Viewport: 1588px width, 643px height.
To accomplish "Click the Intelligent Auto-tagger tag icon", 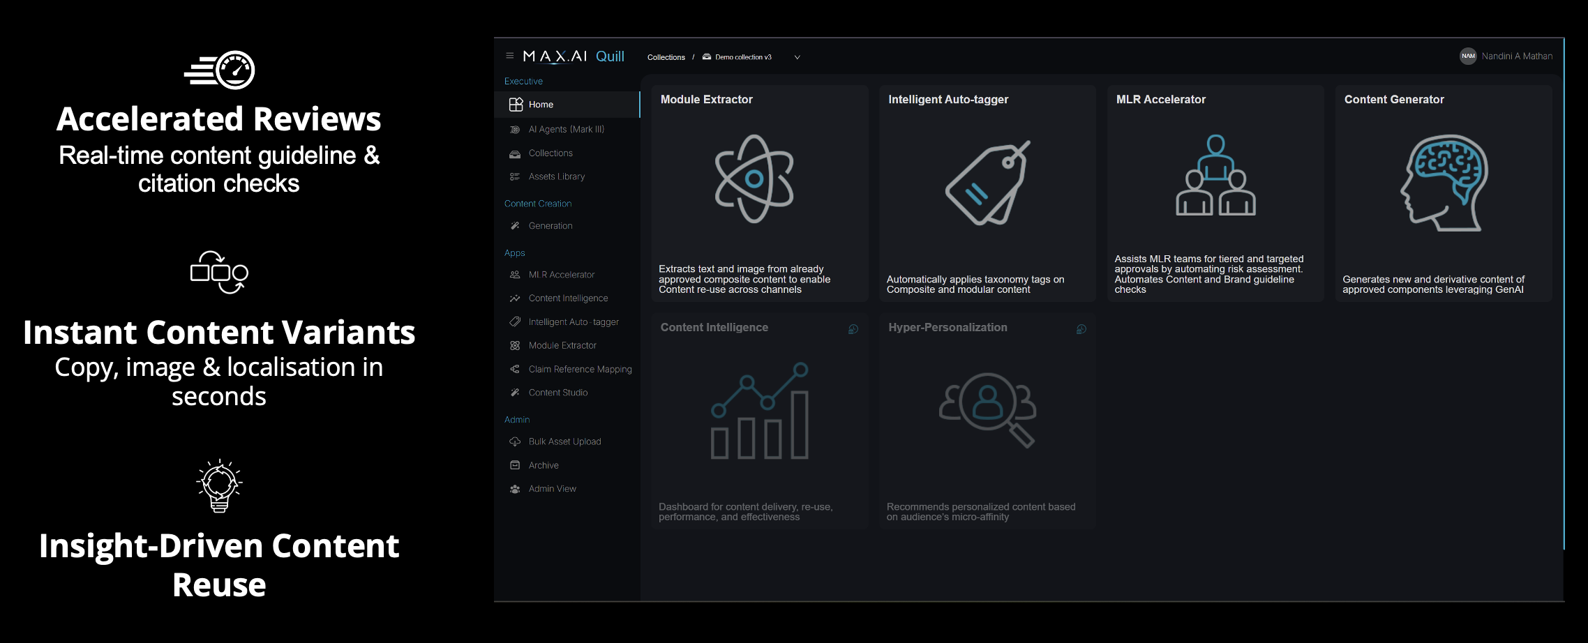I will pyautogui.click(x=987, y=183).
